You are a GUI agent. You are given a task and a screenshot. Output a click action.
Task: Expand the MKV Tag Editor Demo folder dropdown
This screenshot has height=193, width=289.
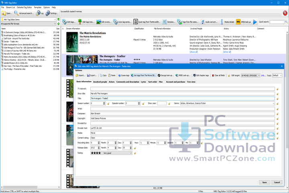click(55, 20)
